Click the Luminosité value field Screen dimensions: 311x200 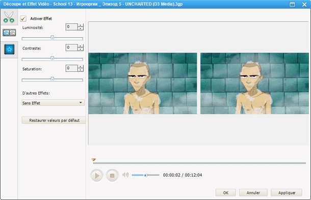(x=71, y=27)
